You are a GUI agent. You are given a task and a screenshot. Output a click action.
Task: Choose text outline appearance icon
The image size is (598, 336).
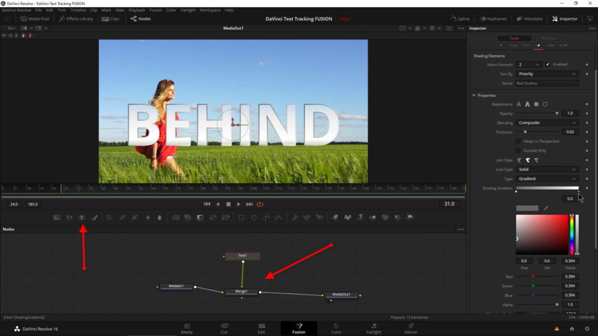pos(527,104)
